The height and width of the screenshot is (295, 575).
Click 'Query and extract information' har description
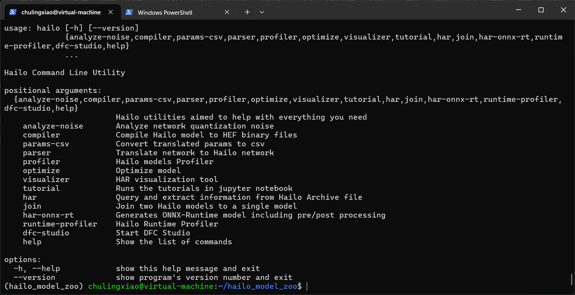(239, 197)
